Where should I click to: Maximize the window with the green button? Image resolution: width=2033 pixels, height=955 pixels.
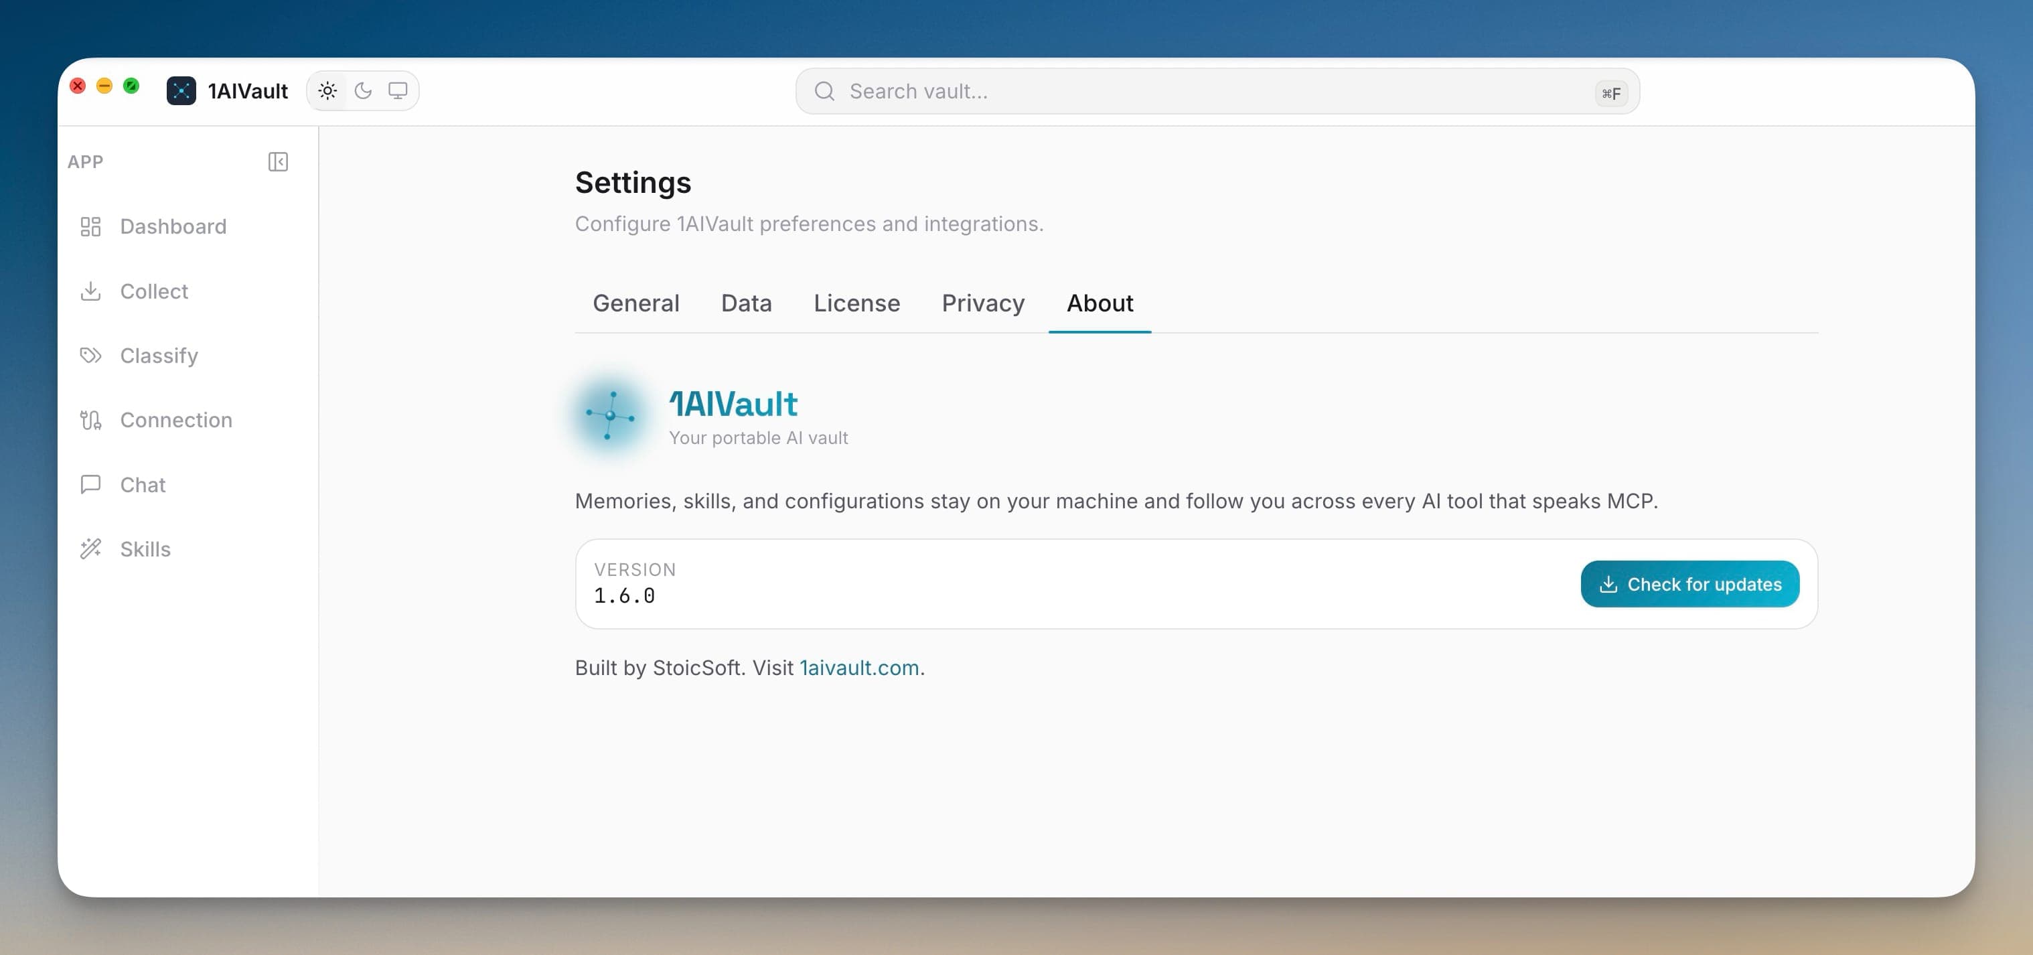[131, 85]
